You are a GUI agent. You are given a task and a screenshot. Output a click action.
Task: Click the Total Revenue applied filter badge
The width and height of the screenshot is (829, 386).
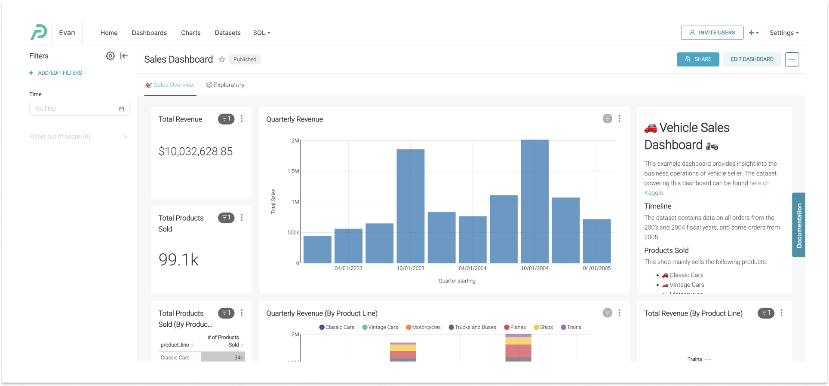(226, 119)
